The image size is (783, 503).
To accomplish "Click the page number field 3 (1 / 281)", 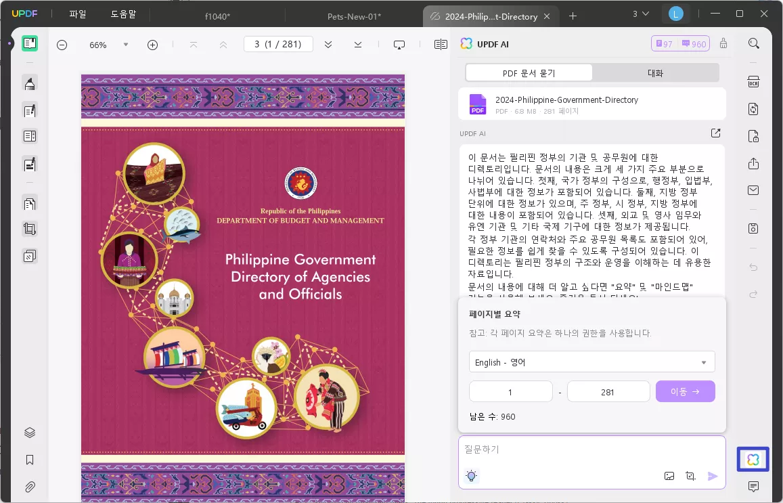I will coord(278,45).
